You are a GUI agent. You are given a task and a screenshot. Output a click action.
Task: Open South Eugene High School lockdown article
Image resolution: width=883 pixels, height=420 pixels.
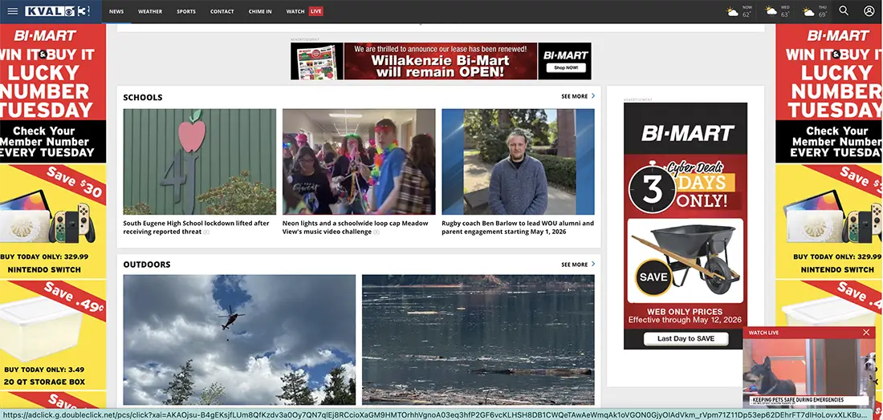click(197, 227)
